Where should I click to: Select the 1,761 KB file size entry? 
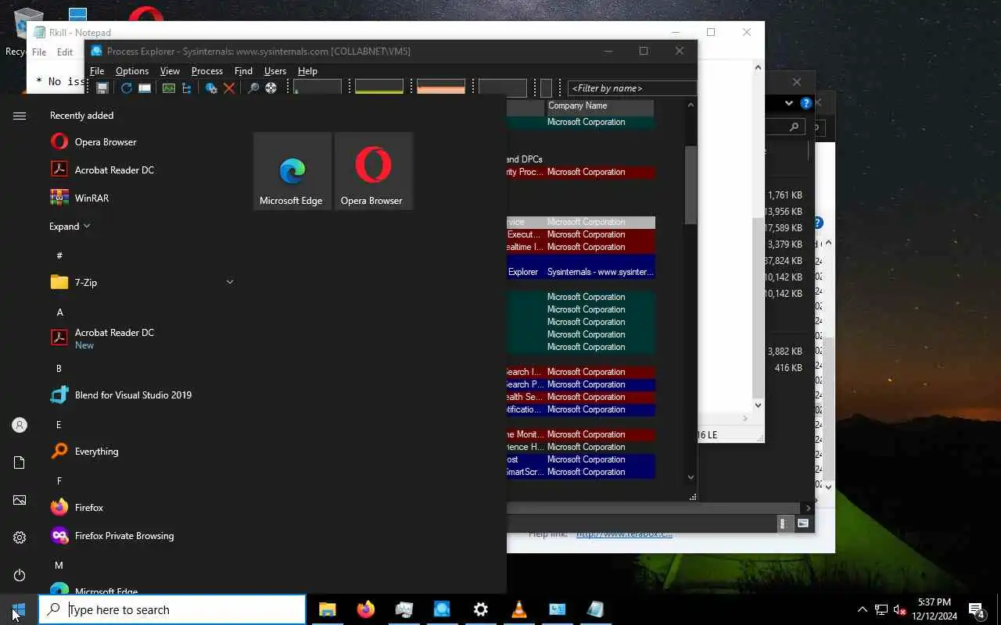click(x=784, y=195)
